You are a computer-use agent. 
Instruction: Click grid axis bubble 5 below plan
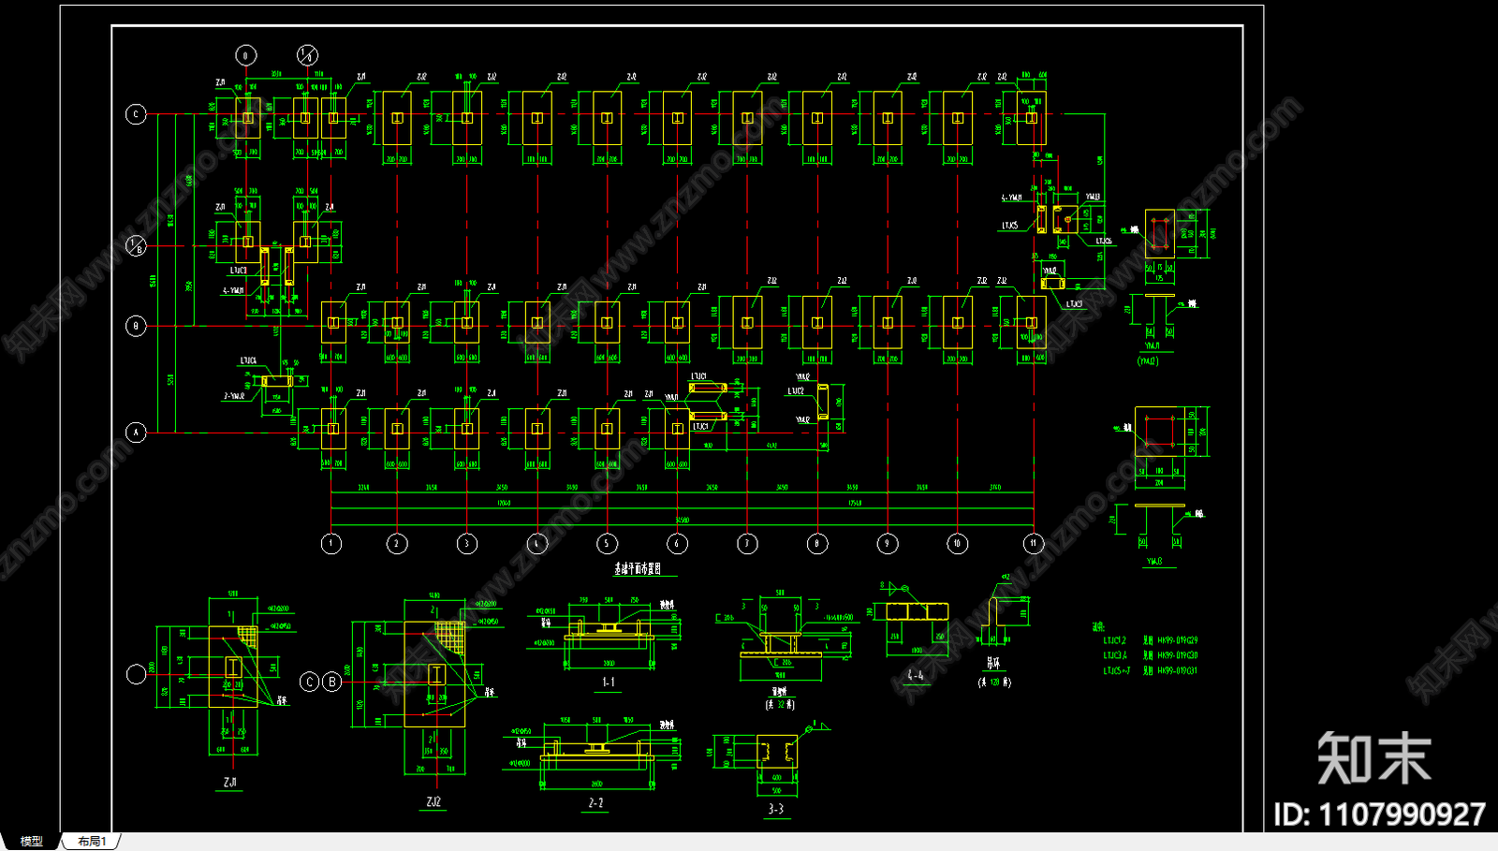tap(607, 544)
